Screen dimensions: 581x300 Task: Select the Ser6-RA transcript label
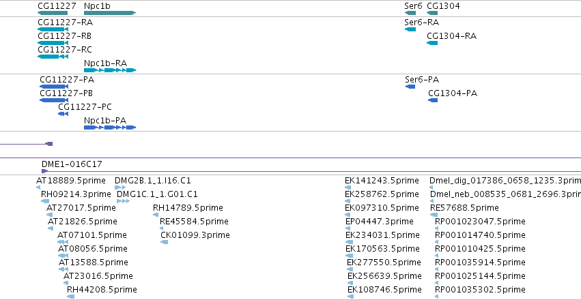coord(422,22)
